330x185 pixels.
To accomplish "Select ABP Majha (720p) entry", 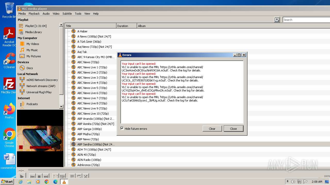I will (88, 134).
